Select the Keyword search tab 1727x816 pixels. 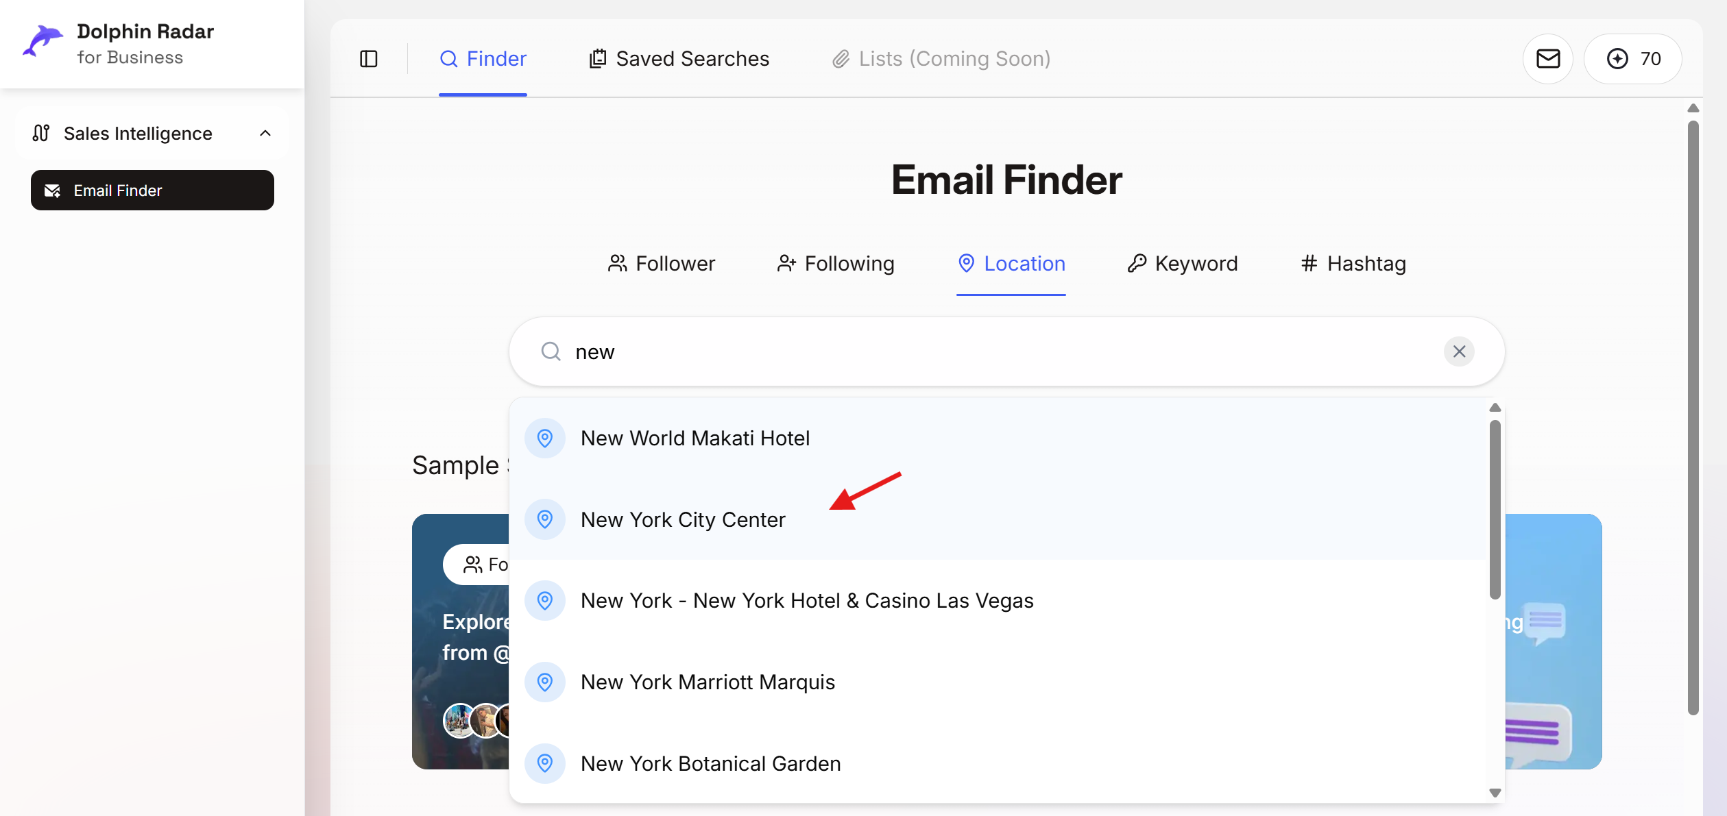pyautogui.click(x=1183, y=264)
